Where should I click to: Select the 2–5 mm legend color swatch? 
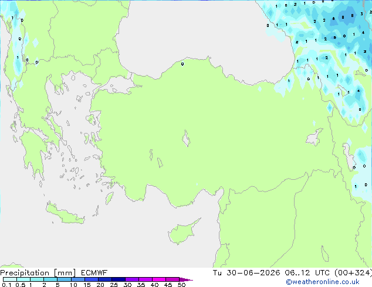50,279
